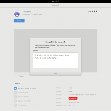Open the clock in the top bar

[x=56, y=1]
